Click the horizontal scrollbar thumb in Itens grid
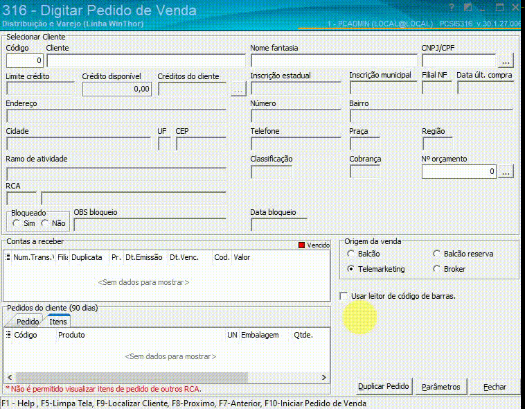 tap(132, 378)
